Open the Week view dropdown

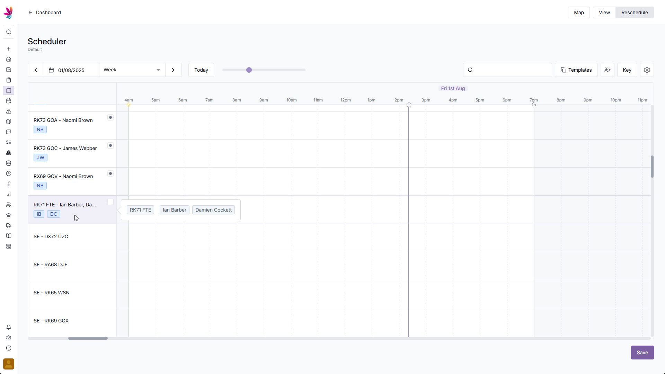tap(132, 70)
